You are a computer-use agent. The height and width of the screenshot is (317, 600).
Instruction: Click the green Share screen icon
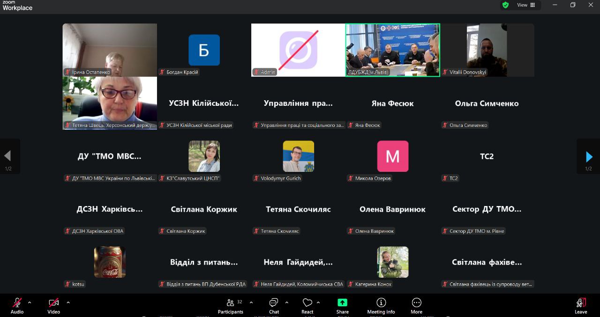click(342, 302)
